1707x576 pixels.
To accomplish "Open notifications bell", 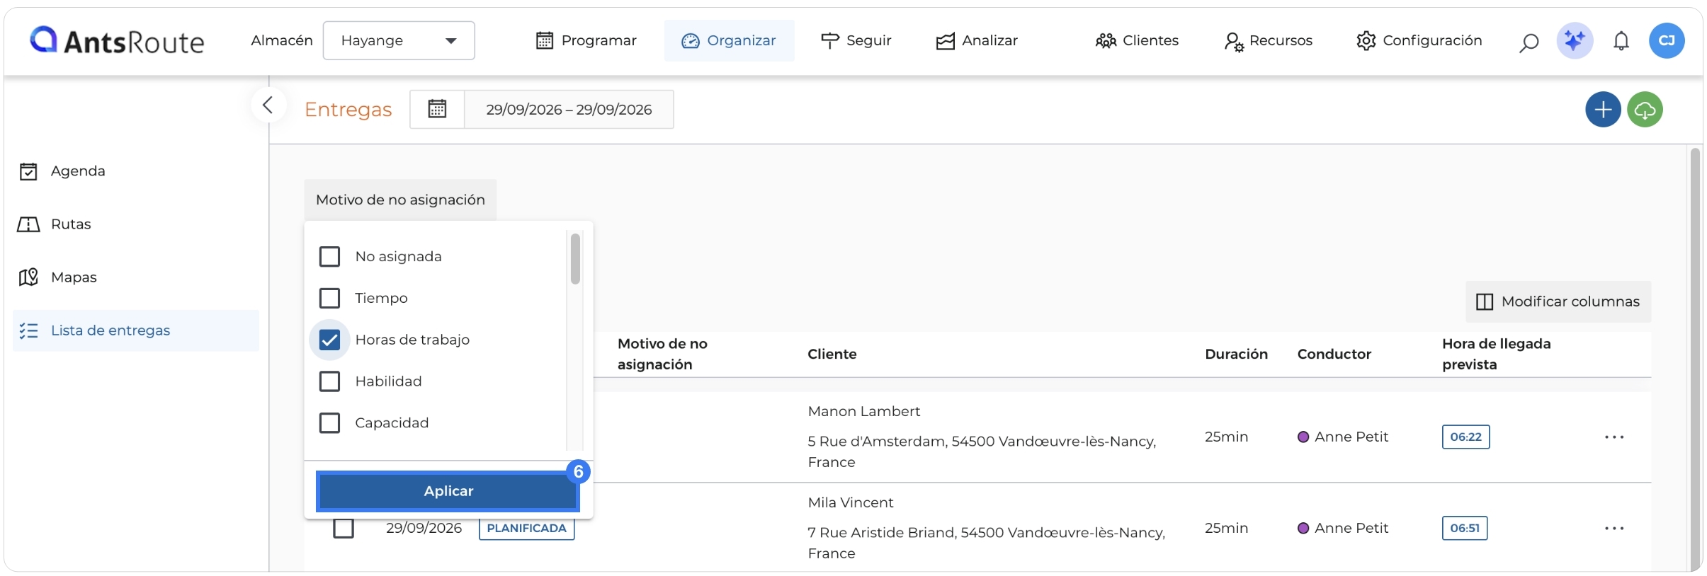I will tap(1621, 41).
